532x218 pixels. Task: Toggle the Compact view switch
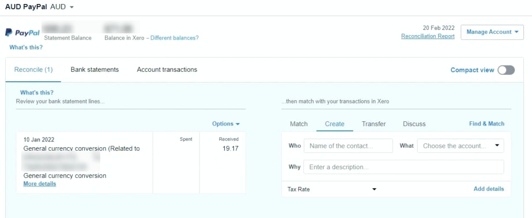[506, 70]
